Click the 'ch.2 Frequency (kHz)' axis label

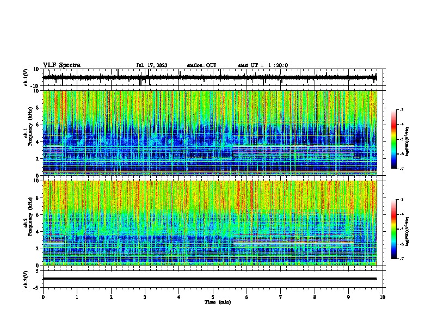pos(28,216)
